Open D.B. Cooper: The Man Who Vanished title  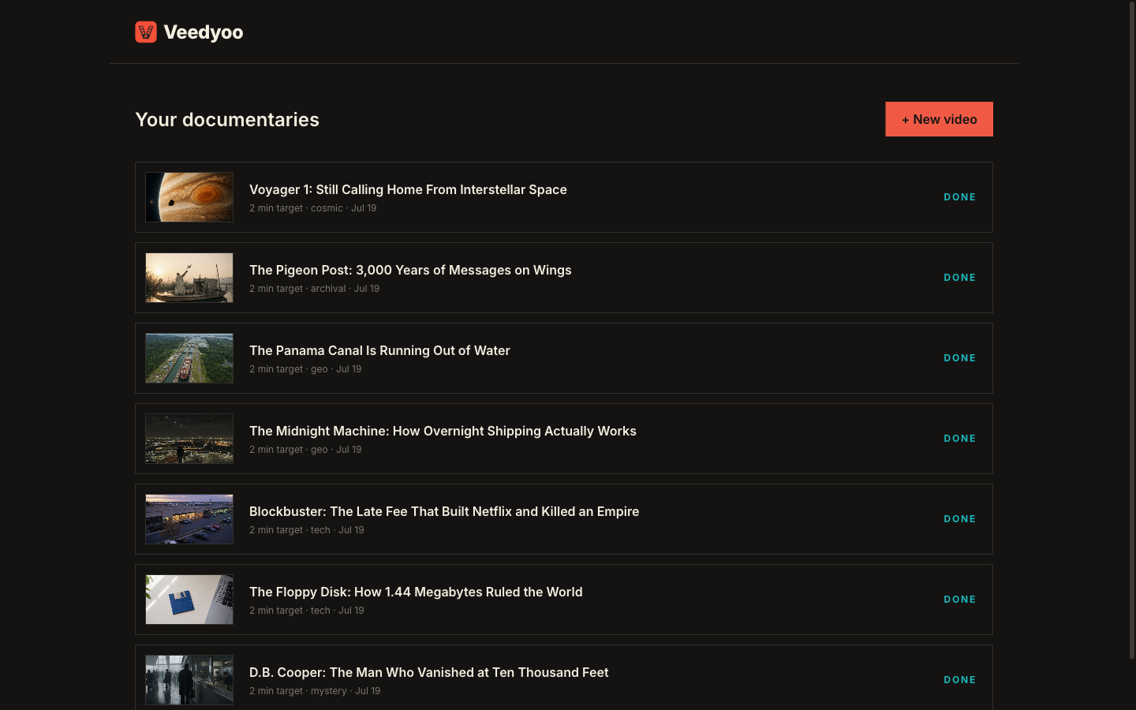[x=428, y=672]
